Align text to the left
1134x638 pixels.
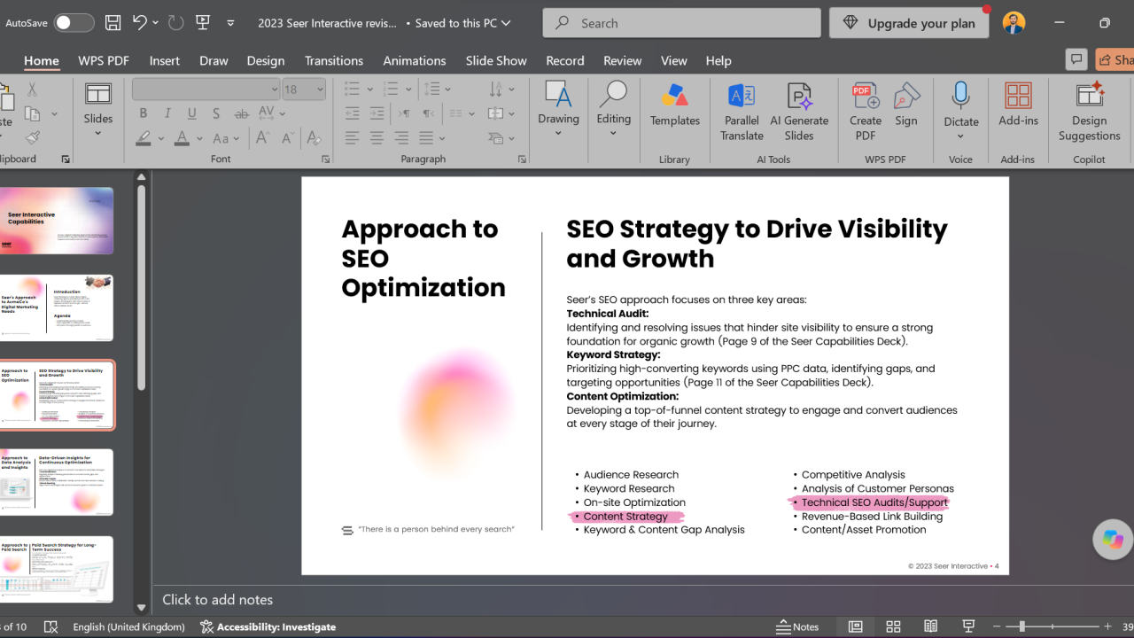(x=353, y=138)
